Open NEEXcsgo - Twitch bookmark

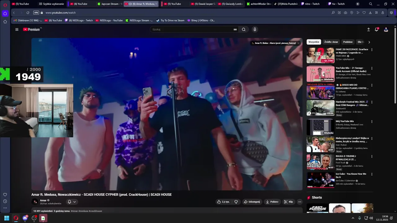pyautogui.click(x=79, y=20)
